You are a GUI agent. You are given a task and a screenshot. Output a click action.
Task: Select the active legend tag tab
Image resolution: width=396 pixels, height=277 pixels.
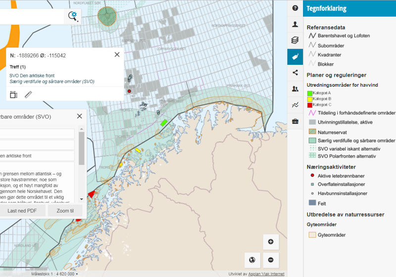pos(295,57)
